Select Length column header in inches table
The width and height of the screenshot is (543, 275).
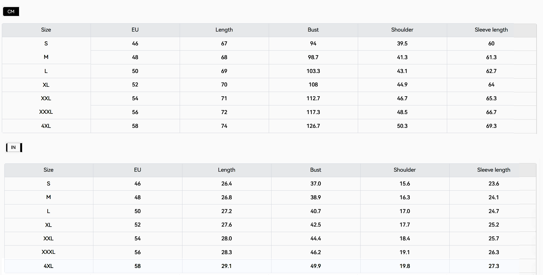226,170
